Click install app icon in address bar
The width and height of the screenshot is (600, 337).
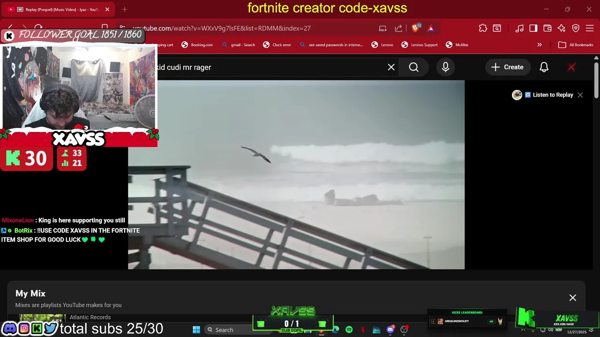click(383, 28)
